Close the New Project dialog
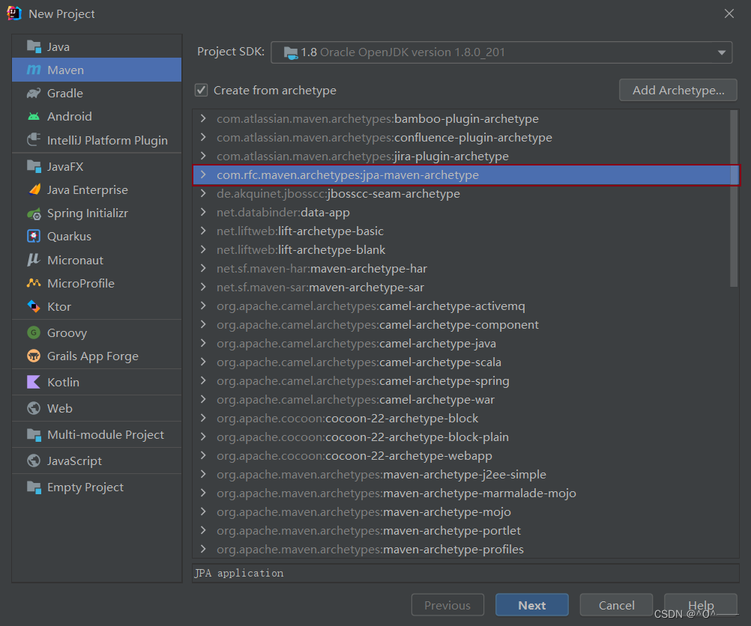 [729, 13]
